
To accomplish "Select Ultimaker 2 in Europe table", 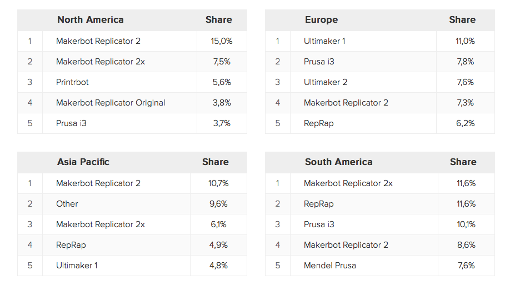I will (326, 82).
